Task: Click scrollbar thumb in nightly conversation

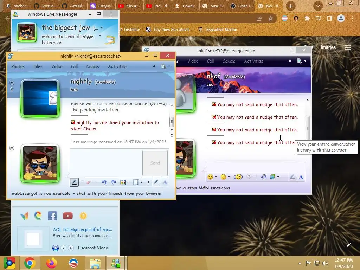Action: point(172,122)
